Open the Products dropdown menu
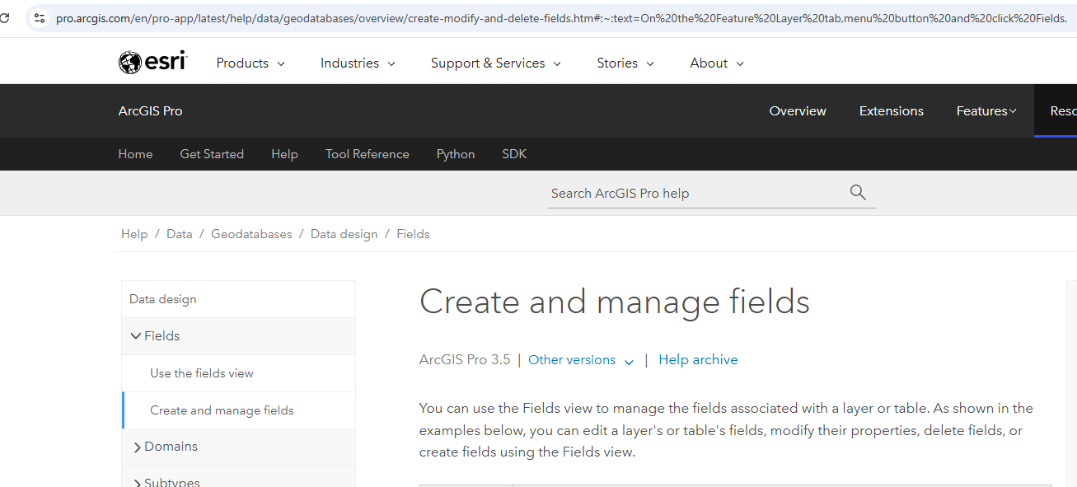 tap(251, 63)
